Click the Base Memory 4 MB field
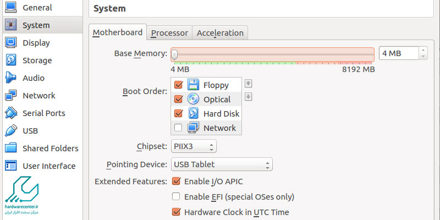 pyautogui.click(x=398, y=53)
